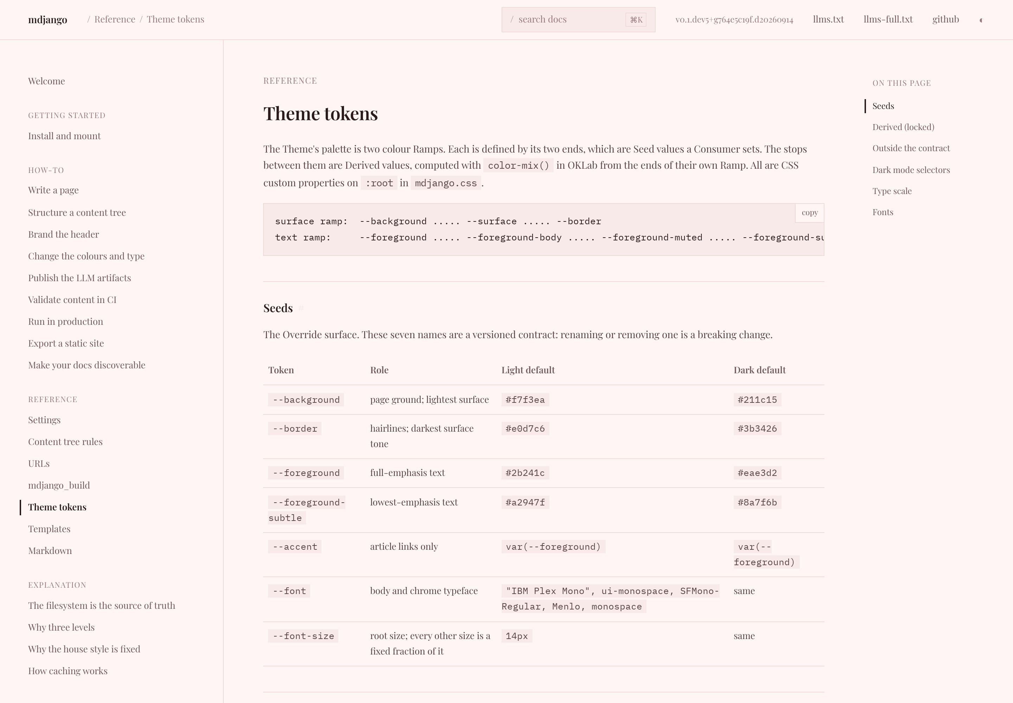This screenshot has width=1013, height=703.
Task: Open the llms.txt link in header
Action: (828, 19)
